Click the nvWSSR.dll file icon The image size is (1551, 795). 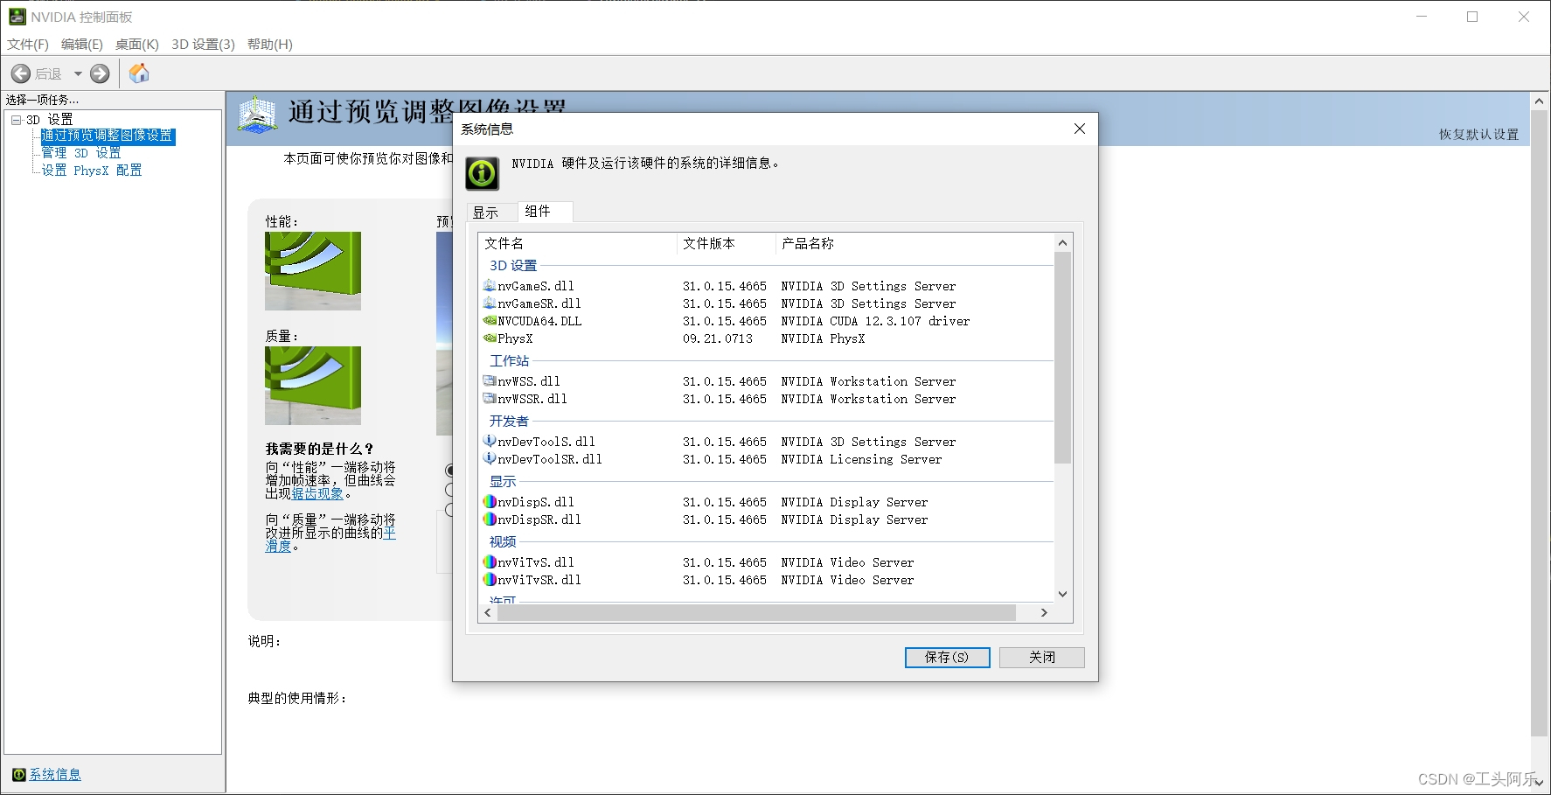coord(490,398)
